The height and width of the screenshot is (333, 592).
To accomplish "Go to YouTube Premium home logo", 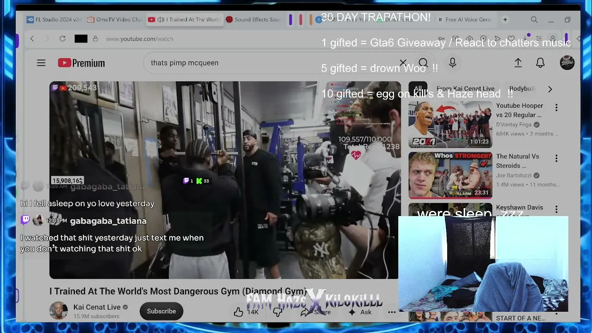I will 81,63.
